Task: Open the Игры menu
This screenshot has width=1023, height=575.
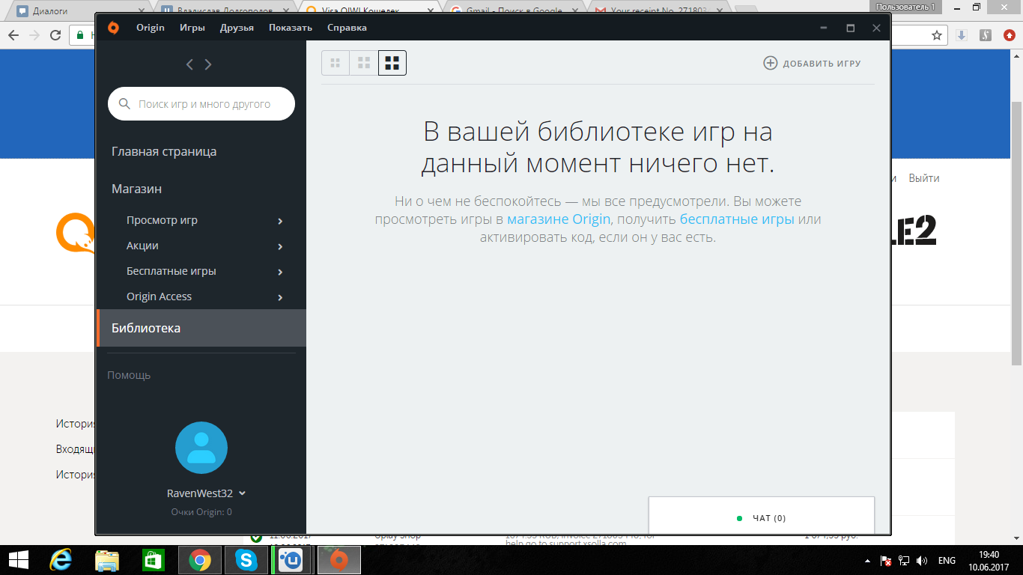Action: pos(192,28)
